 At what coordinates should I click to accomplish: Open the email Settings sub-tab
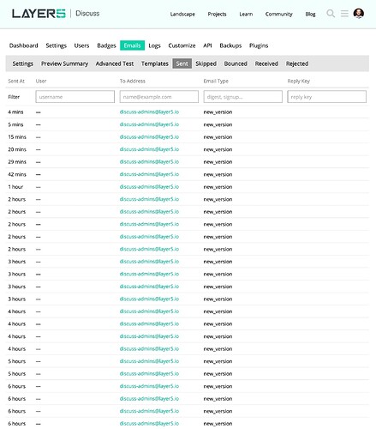(23, 63)
